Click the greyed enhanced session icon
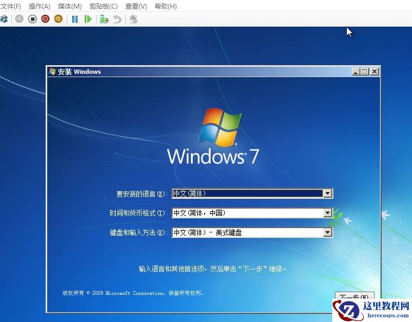This screenshot has width=412, height=322. pos(134,19)
